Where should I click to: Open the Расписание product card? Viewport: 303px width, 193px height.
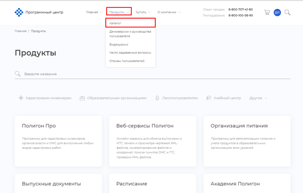153,183
